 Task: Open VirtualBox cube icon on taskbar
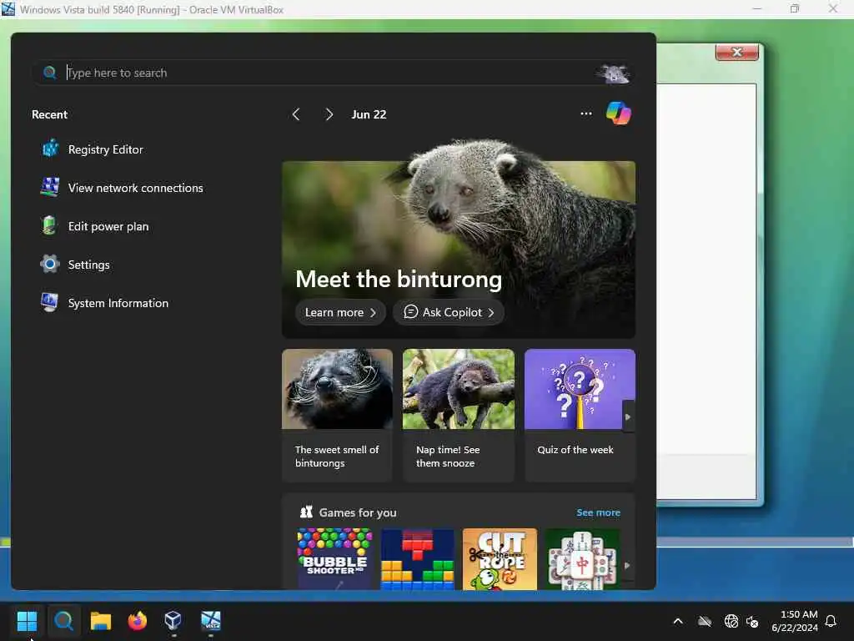point(173,620)
